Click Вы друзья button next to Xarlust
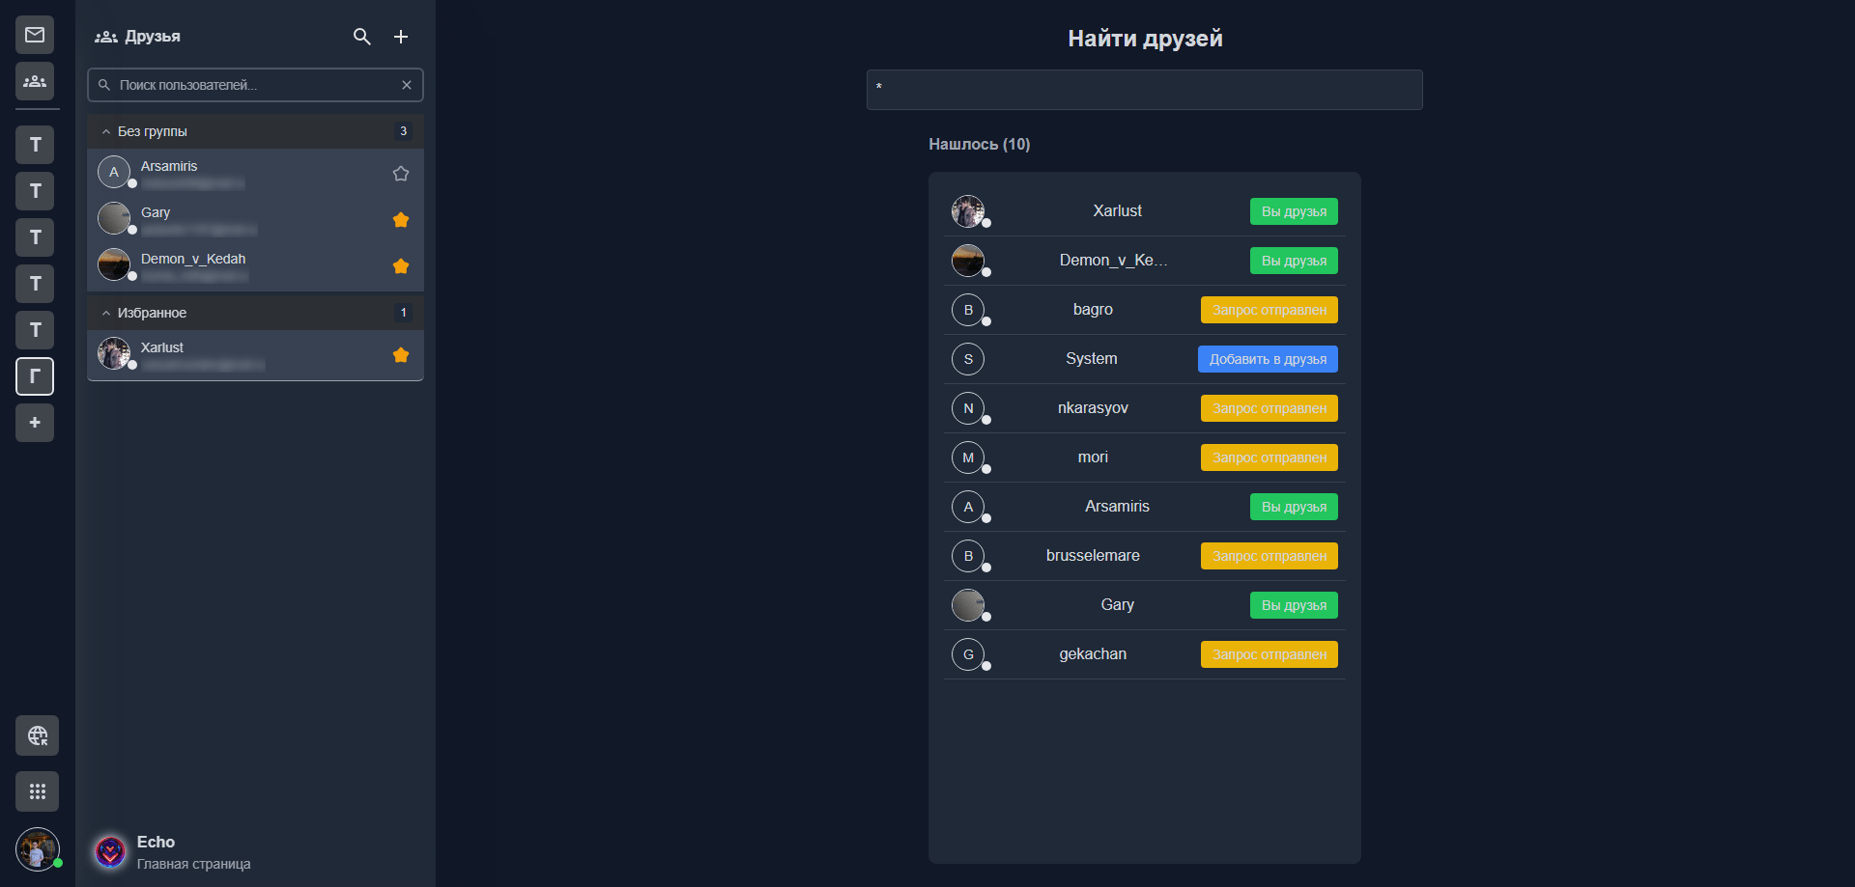 coord(1294,211)
